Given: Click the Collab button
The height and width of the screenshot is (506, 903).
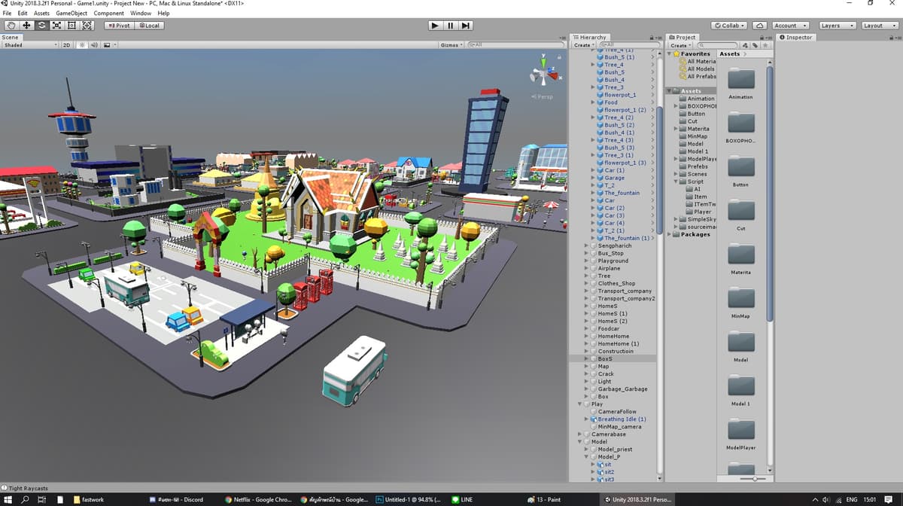Looking at the screenshot, I should coord(730,26).
